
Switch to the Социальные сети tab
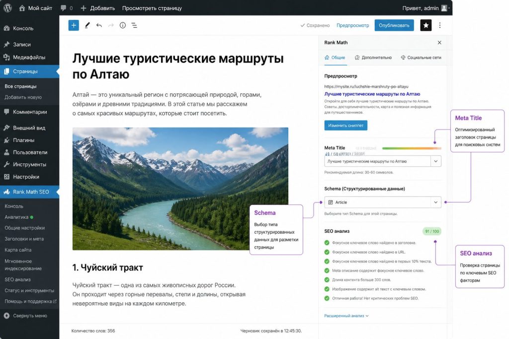[x=421, y=58]
